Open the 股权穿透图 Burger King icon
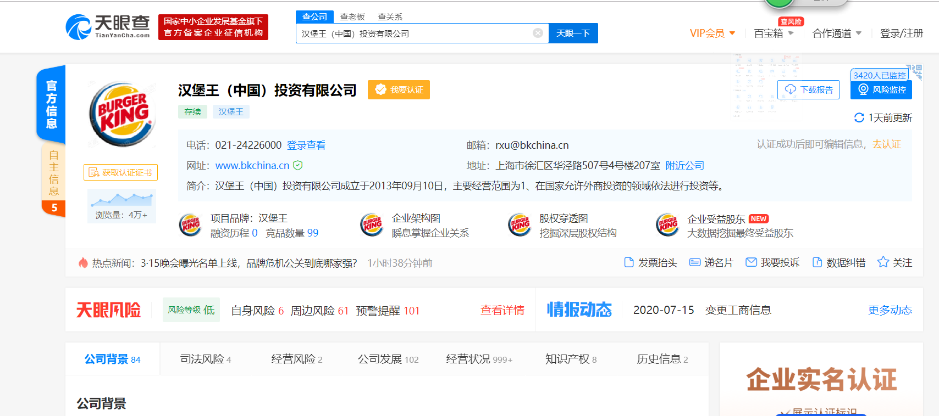 pos(520,225)
